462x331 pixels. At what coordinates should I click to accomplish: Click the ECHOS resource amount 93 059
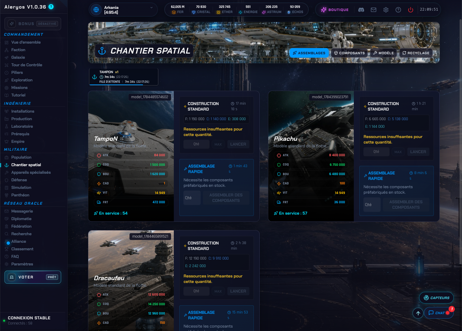pos(295,7)
